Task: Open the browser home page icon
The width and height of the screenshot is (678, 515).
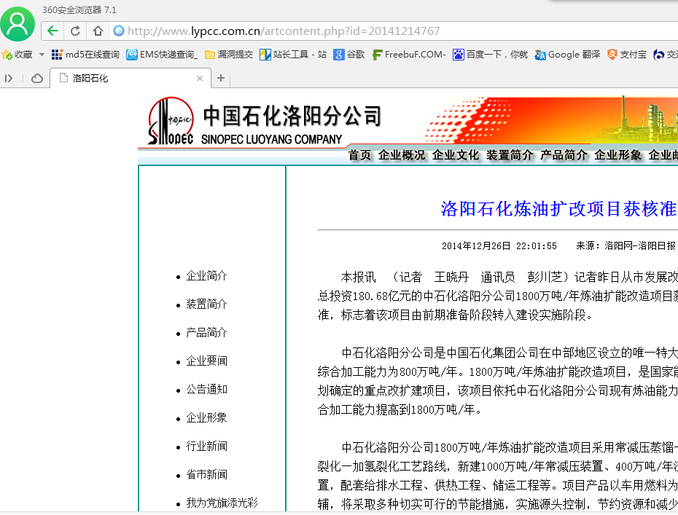Action: click(x=98, y=31)
